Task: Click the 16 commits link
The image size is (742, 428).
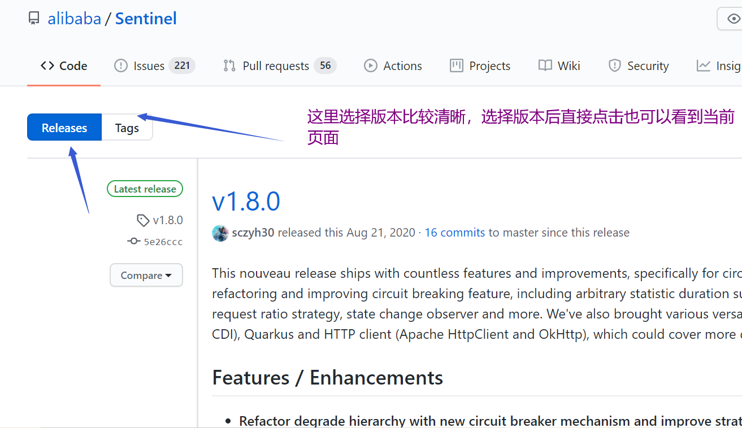Action: 454,232
